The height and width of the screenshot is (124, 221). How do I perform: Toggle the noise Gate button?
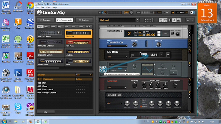click(126, 12)
